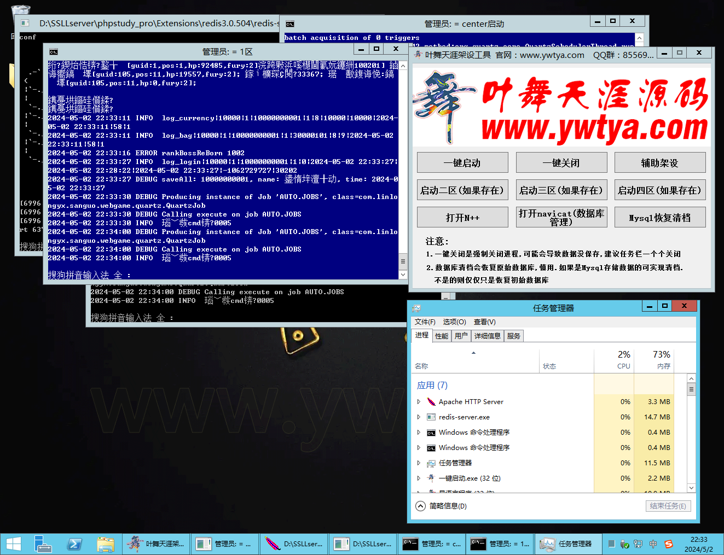This screenshot has height=555, width=724.
Task: Click the 一键启动 button
Action: [462, 163]
